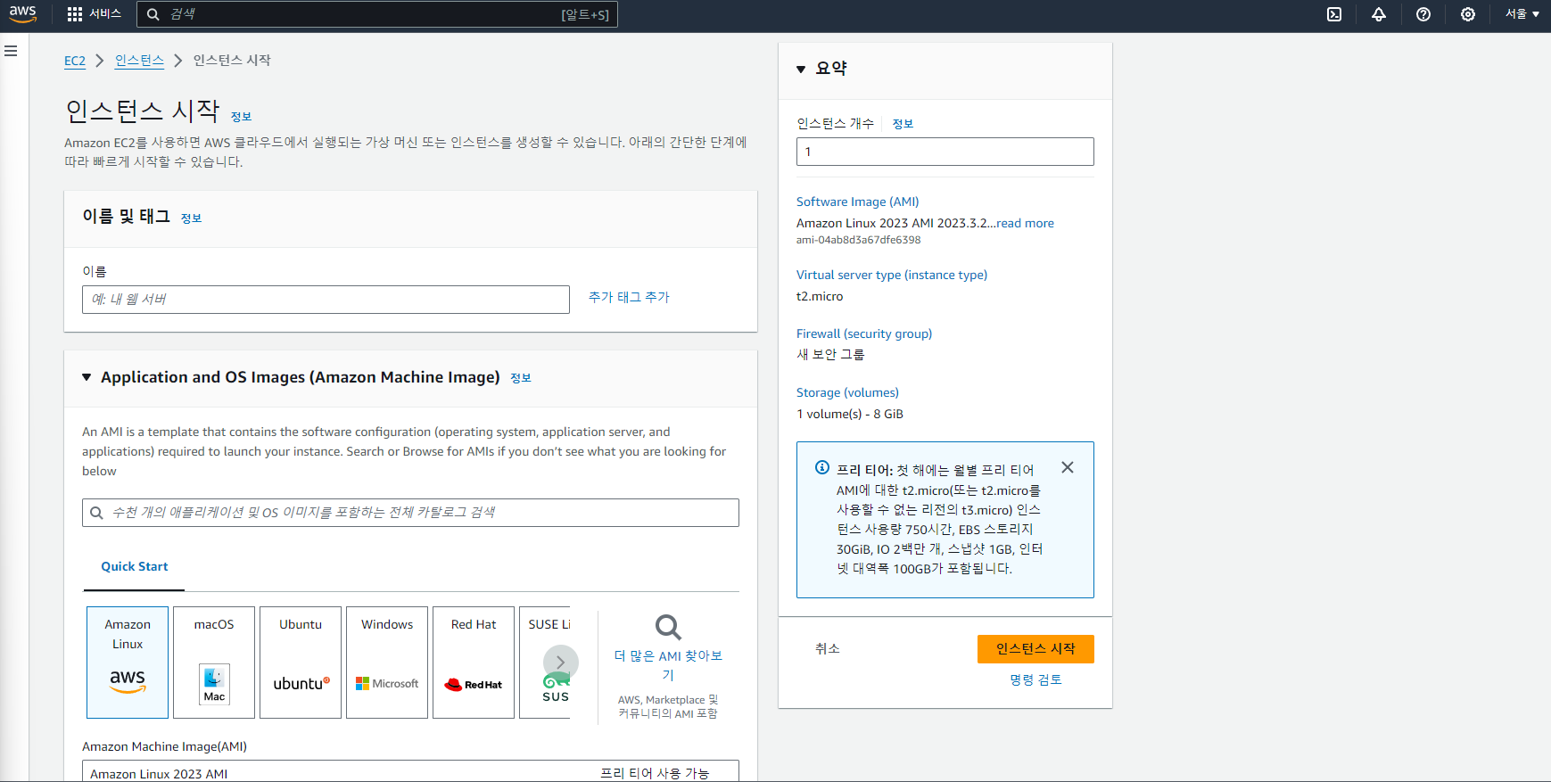The width and height of the screenshot is (1551, 782).
Task: Focus the AMI catalog search field
Action: [x=410, y=513]
